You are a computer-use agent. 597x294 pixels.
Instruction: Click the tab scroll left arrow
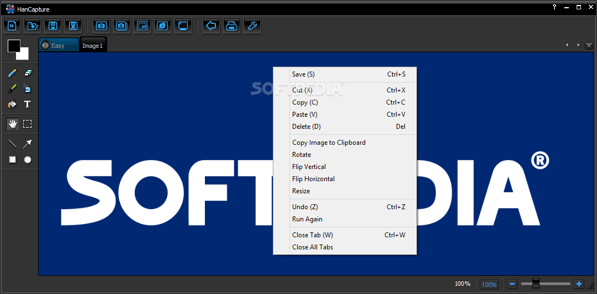(x=567, y=45)
